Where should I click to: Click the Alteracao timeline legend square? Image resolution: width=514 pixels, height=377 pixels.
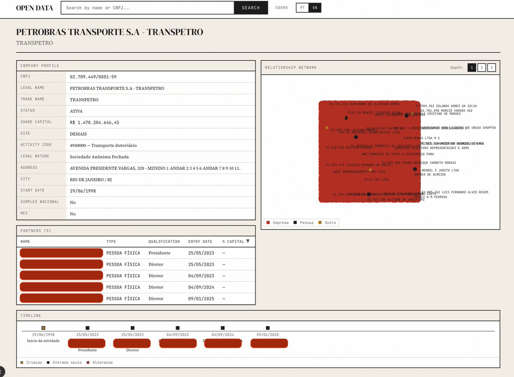tap(88, 362)
